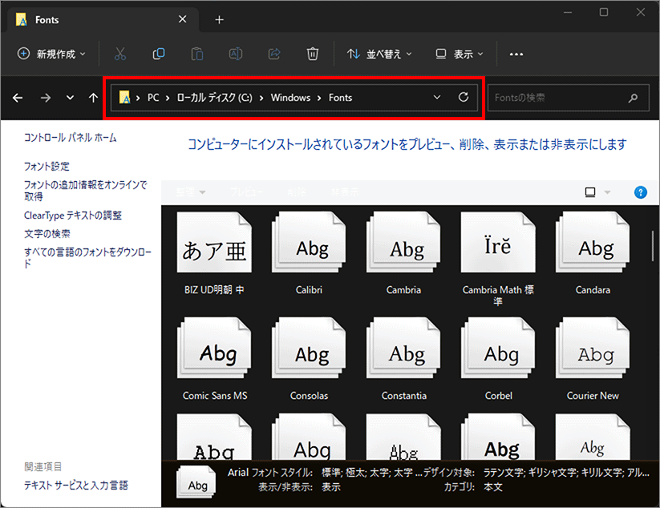Select the BIZ UD明朝 中 font
Screen dimensions: 660x508
click(x=214, y=253)
